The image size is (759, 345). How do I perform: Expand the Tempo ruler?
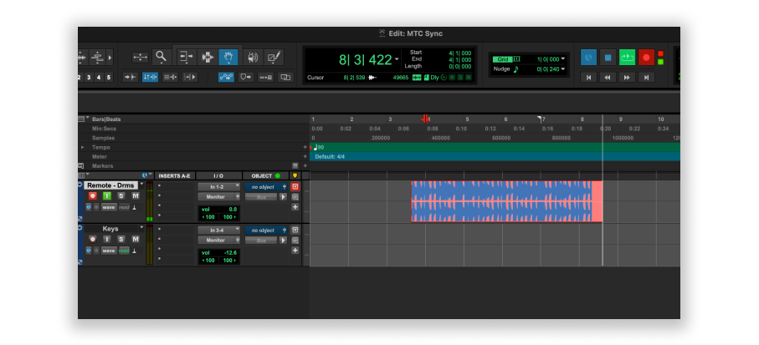tap(82, 147)
